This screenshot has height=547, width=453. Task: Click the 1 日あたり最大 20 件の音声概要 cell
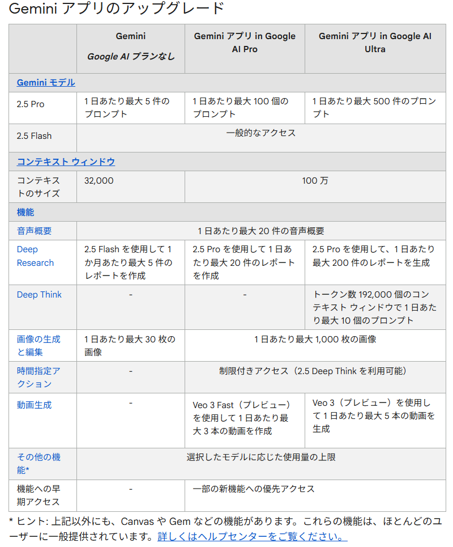point(261,231)
